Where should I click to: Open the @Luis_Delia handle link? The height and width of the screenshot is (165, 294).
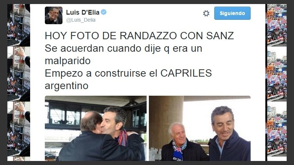click(x=81, y=20)
